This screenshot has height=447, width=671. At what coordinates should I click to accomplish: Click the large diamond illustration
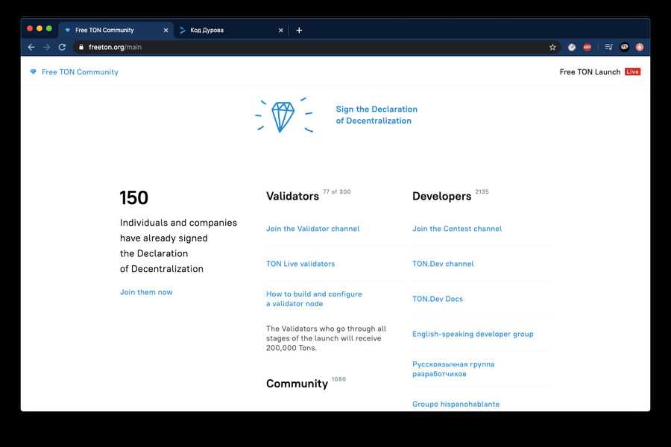pos(283,115)
